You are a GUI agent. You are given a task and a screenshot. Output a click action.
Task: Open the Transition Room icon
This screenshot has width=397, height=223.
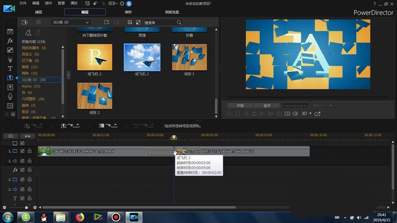tap(10, 78)
